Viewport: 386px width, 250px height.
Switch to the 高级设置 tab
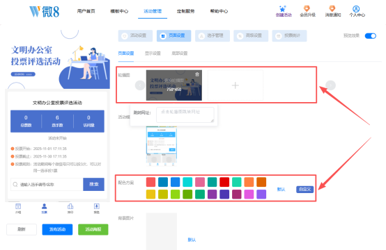coord(251,36)
